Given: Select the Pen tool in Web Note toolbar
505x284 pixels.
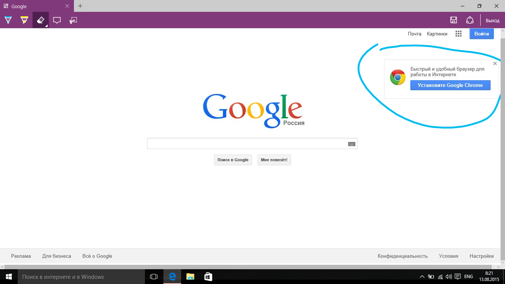Looking at the screenshot, I should coord(8,20).
